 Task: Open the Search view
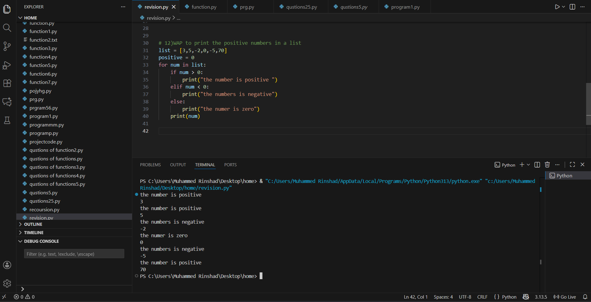coord(7,28)
